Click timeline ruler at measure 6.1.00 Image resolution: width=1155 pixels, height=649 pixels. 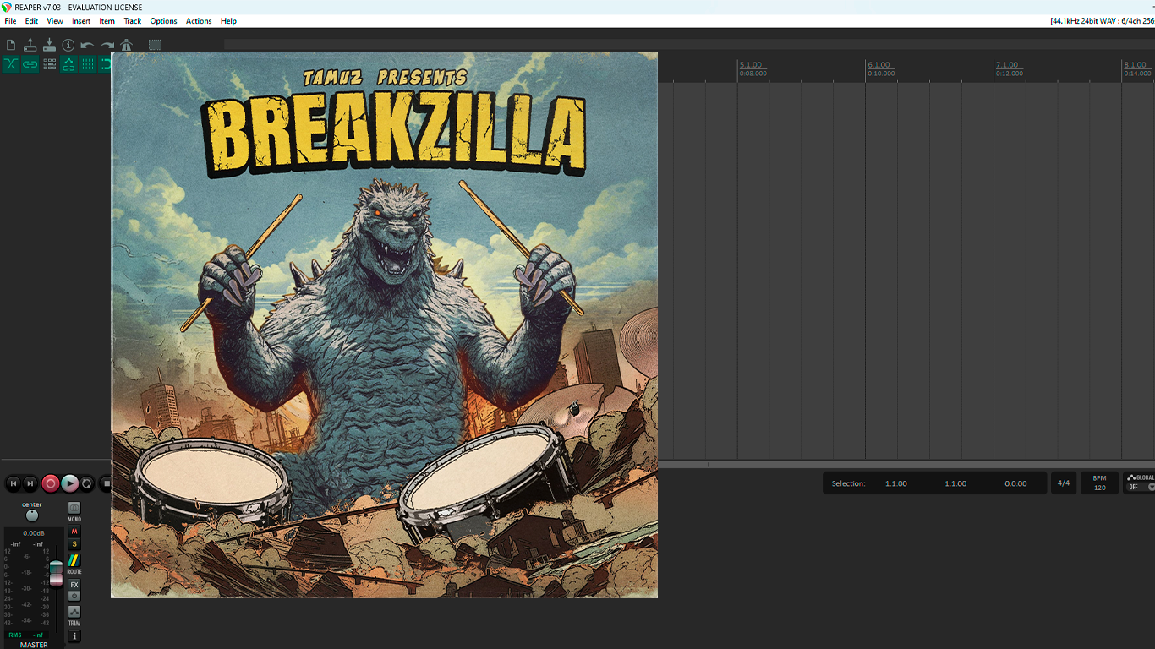coord(879,65)
